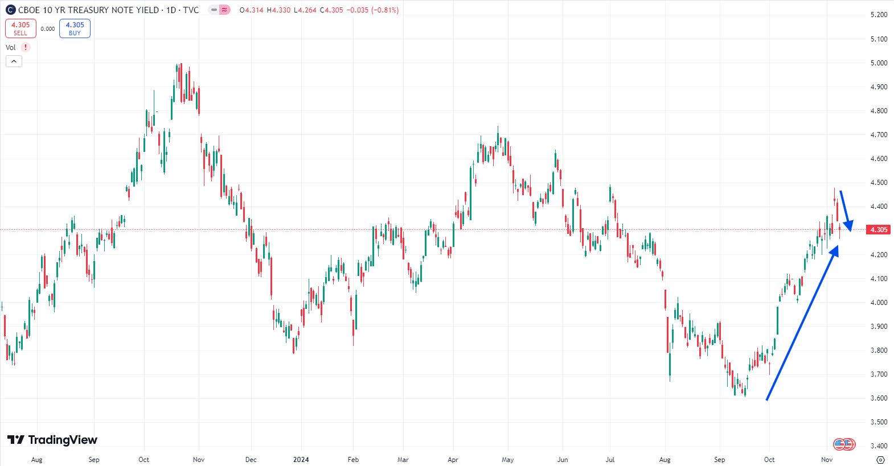The image size is (894, 466).
Task: Click the pink data-delay wave icon
Action: pos(225,10)
